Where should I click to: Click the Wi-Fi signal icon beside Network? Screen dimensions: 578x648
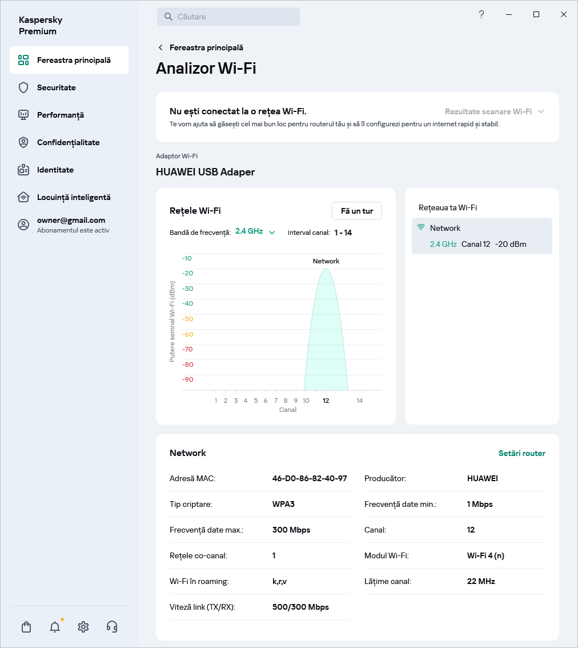pos(421,227)
